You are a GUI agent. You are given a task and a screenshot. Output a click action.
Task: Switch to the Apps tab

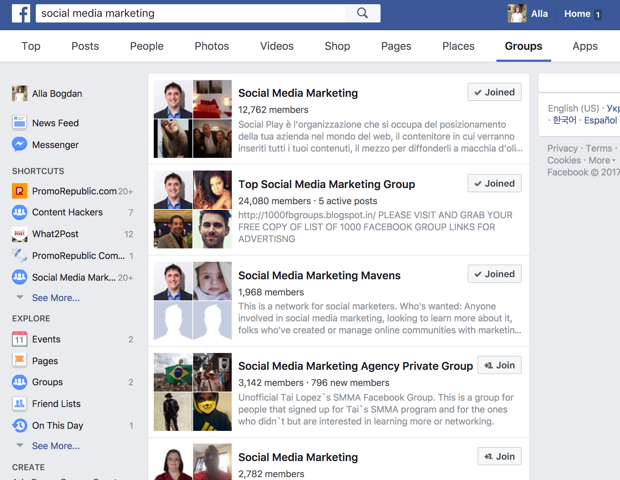pyautogui.click(x=585, y=46)
